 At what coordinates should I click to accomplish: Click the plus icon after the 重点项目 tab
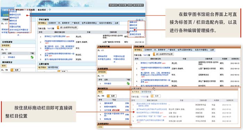coord(50,10)
